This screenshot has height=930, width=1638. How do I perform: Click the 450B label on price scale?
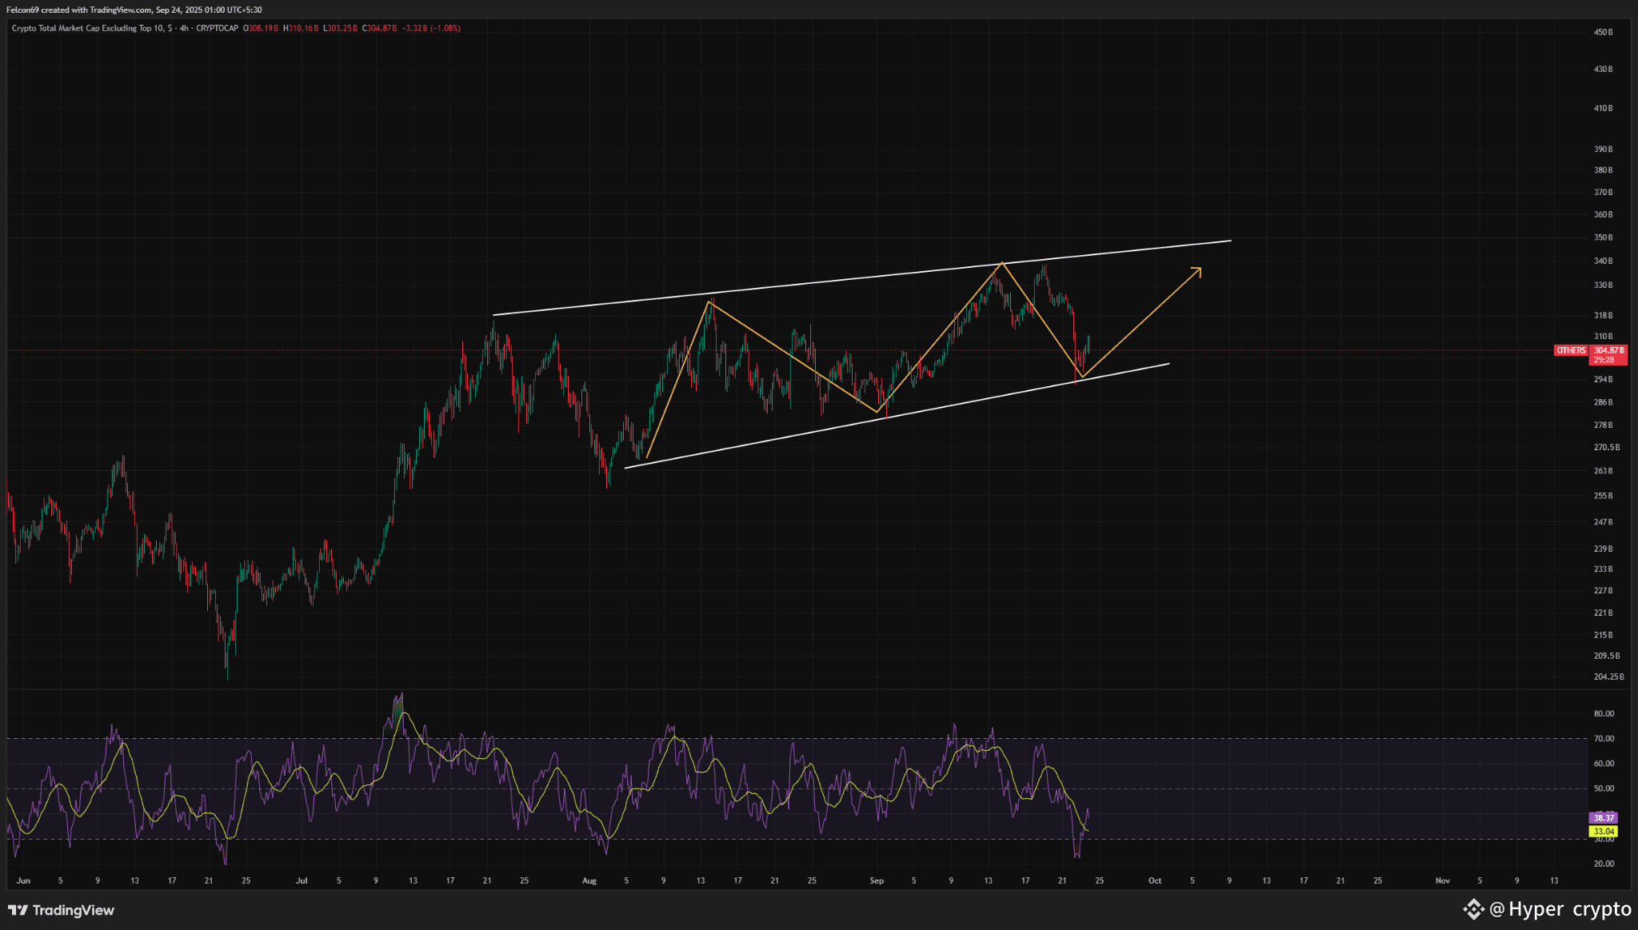point(1603,32)
